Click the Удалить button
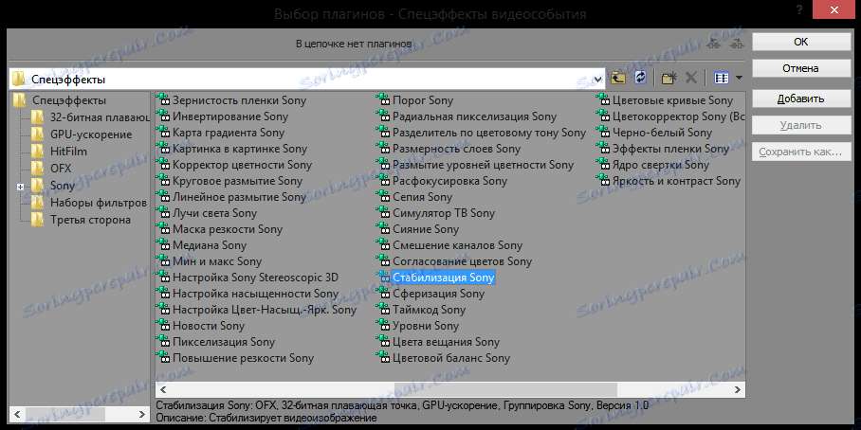Image resolution: width=861 pixels, height=430 pixels. click(x=800, y=125)
